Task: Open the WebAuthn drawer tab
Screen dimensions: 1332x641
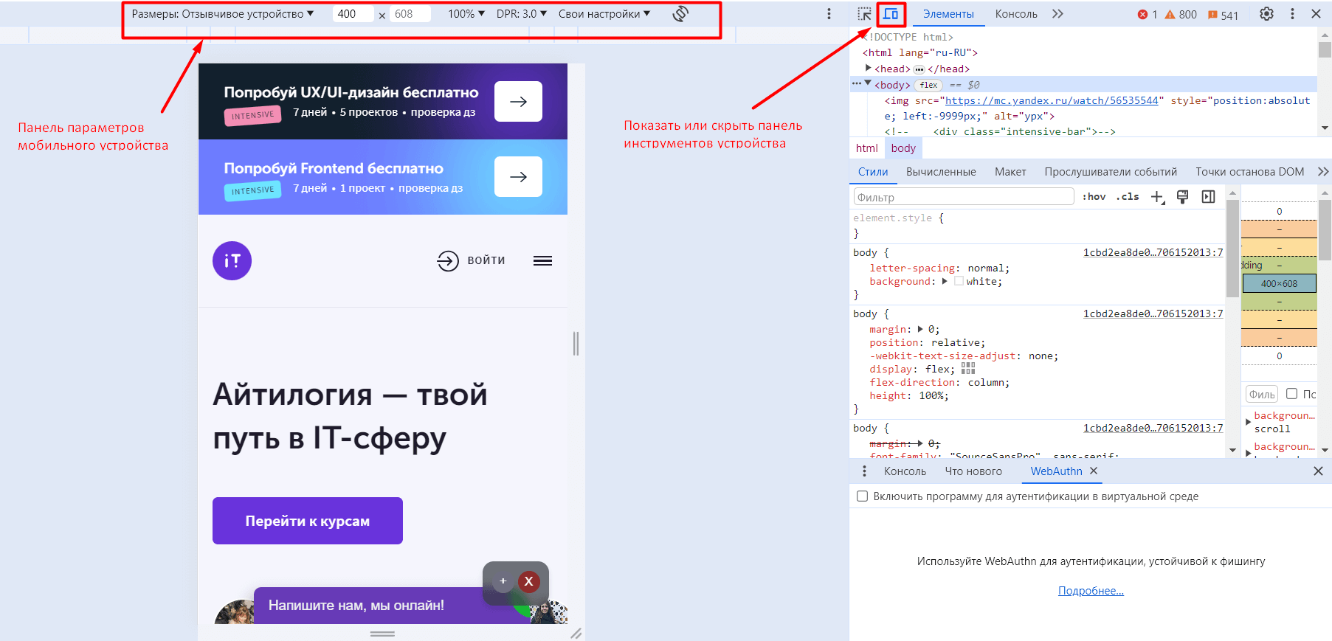Action: [1055, 471]
